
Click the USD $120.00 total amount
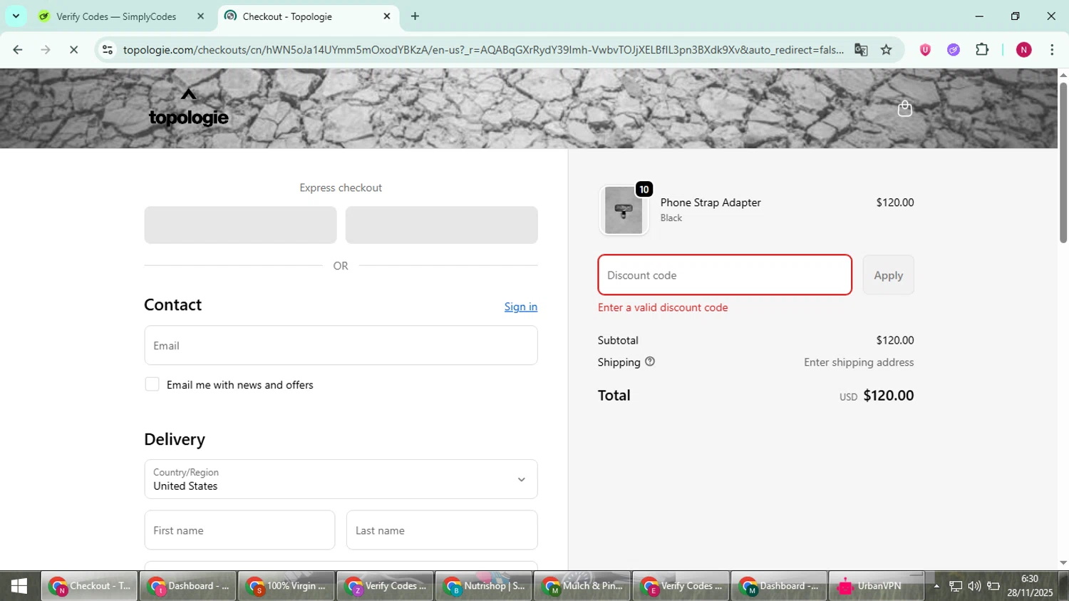point(877,396)
